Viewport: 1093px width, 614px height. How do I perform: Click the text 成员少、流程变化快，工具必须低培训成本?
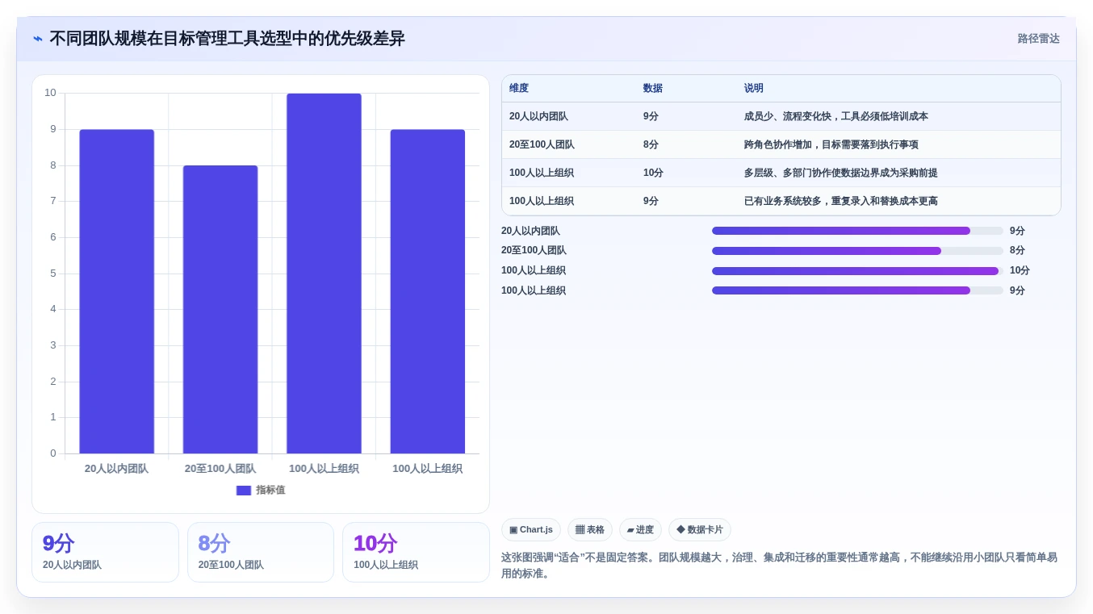(x=836, y=116)
